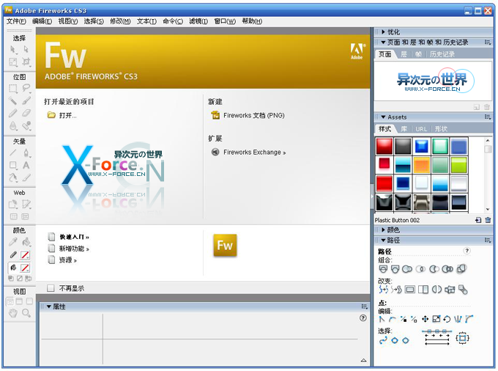The width and height of the screenshot is (498, 371).
Task: Select the Rubber Stamp tool
Action: click(x=26, y=126)
